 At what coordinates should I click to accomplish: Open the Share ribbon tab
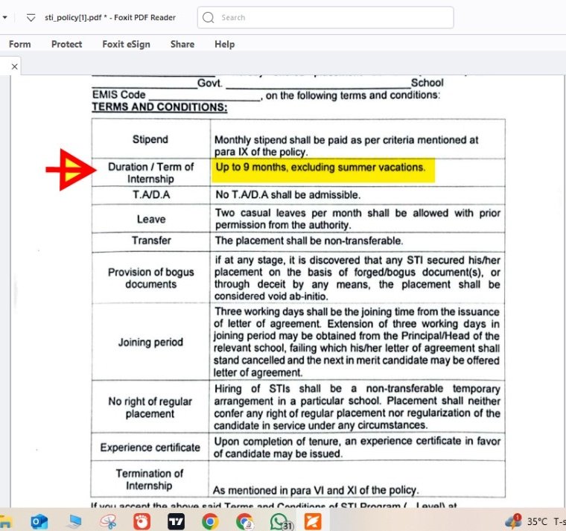click(x=182, y=44)
